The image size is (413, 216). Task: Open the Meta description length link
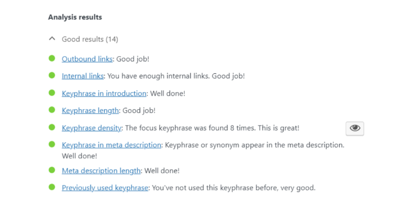tap(101, 171)
